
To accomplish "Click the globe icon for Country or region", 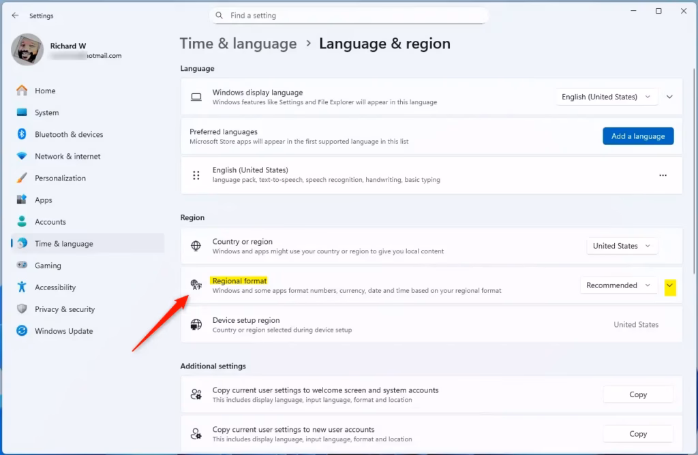I will click(196, 245).
